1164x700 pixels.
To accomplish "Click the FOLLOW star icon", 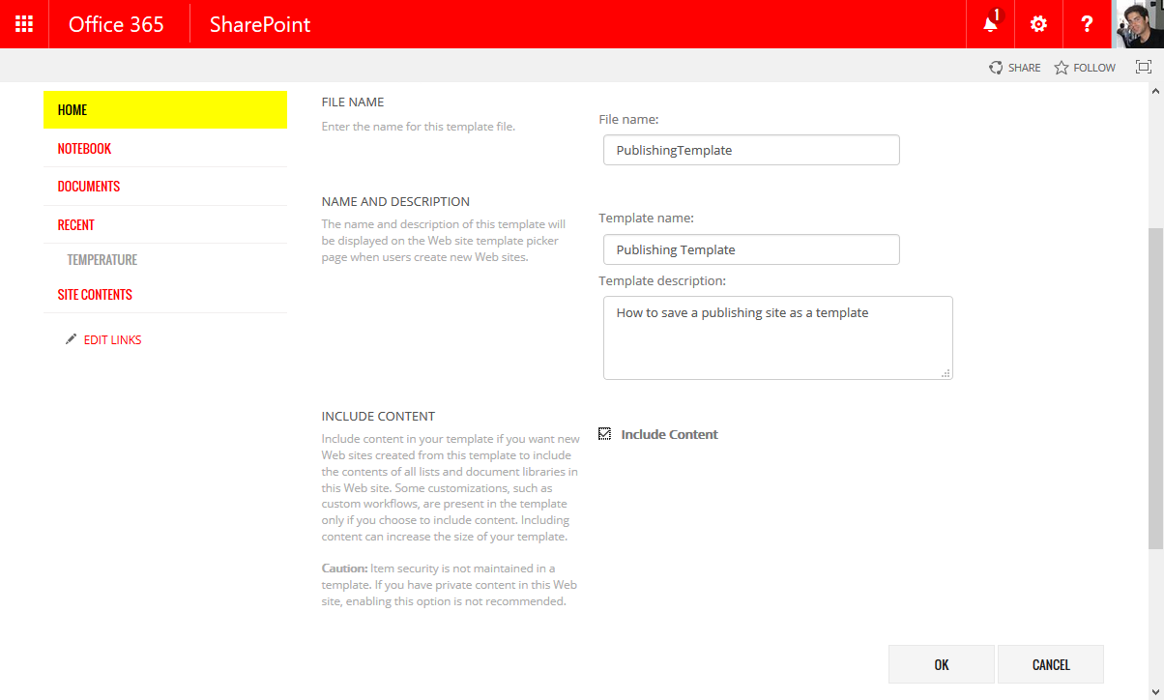I will pyautogui.click(x=1060, y=67).
